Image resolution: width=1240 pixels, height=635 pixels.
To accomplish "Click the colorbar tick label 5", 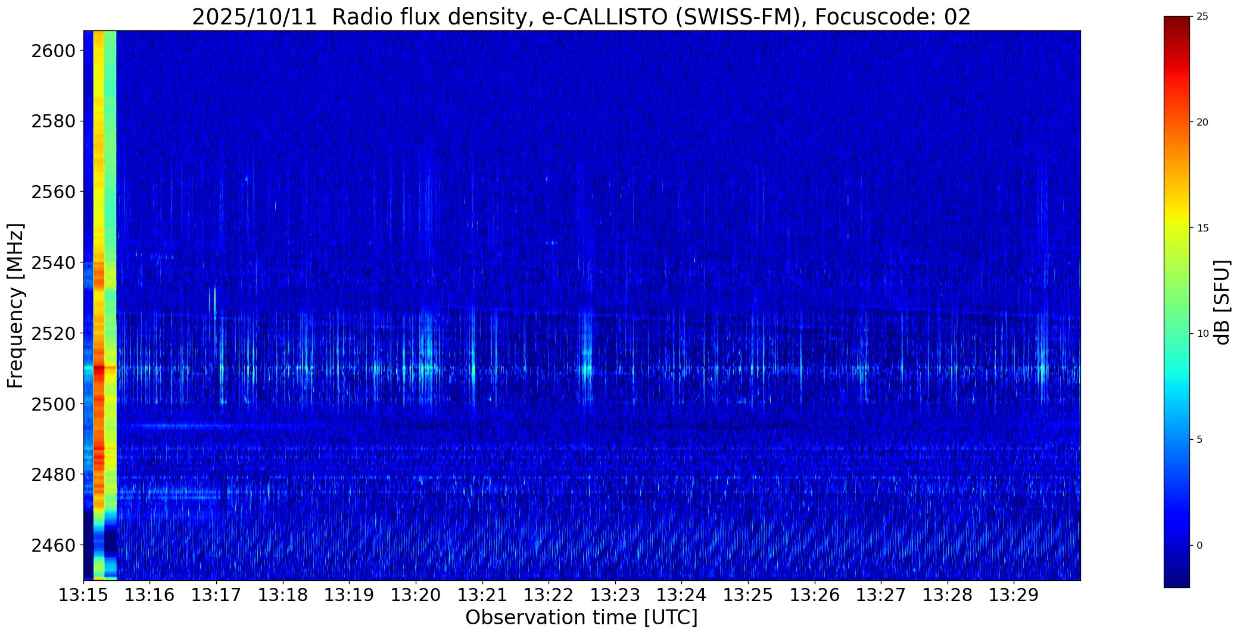I will (x=1200, y=439).
